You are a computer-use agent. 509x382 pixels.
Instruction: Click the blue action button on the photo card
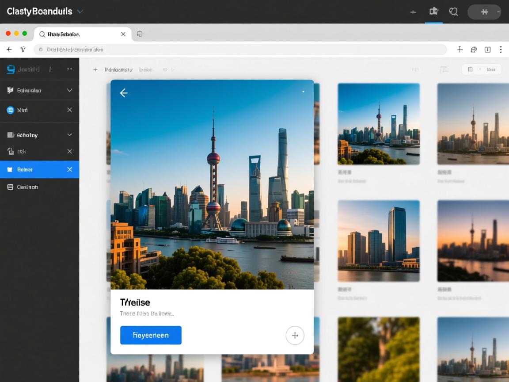tap(151, 335)
